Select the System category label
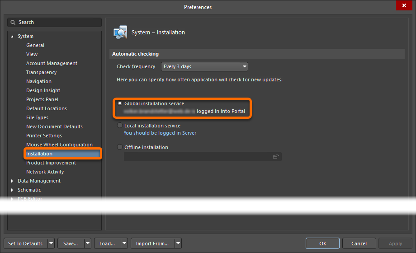The width and height of the screenshot is (416, 253). click(x=25, y=36)
